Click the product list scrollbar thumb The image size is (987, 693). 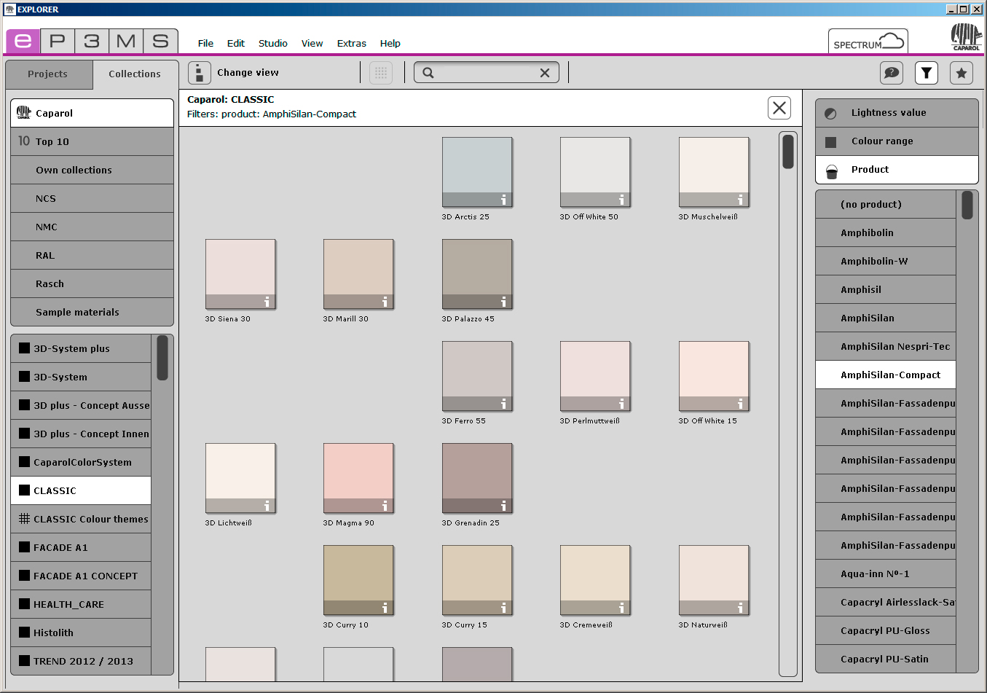click(967, 205)
